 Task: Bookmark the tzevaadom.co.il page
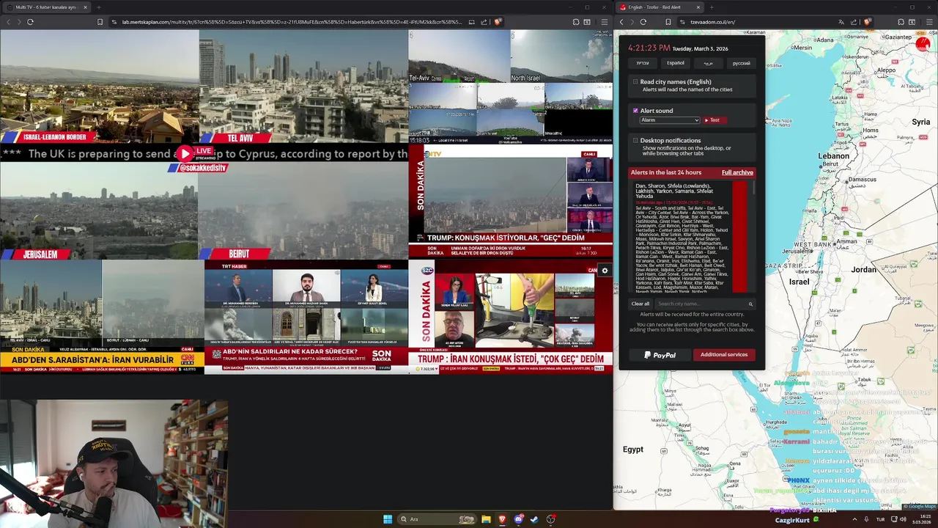[668, 22]
